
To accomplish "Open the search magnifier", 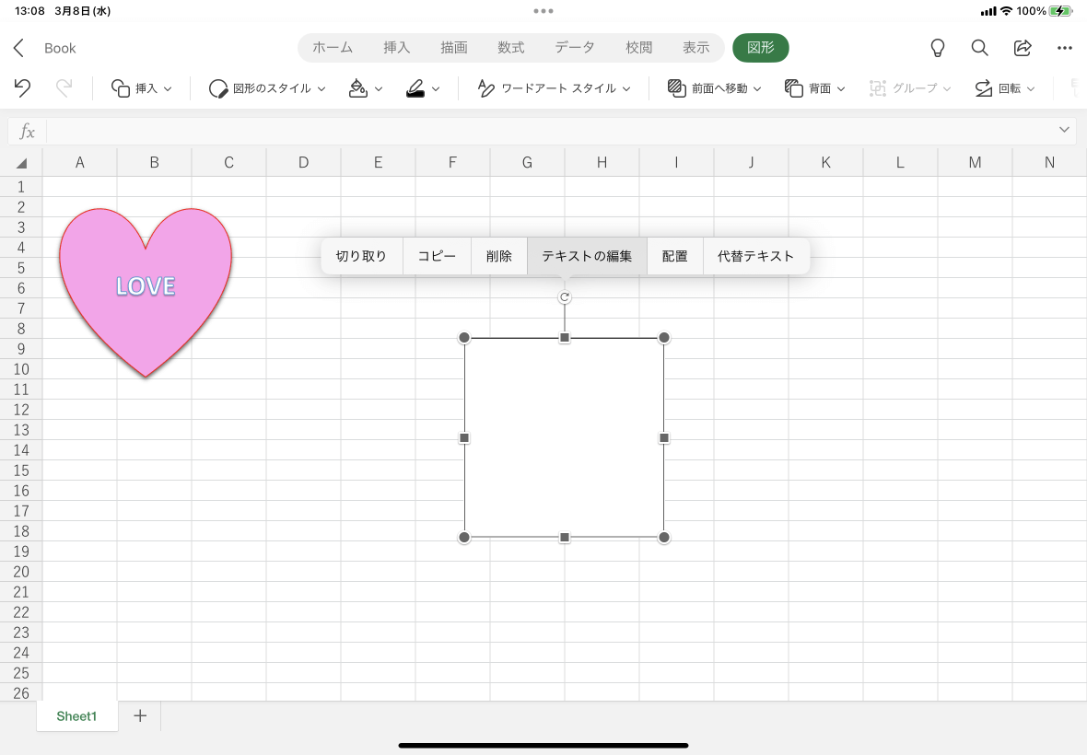I will coord(979,48).
